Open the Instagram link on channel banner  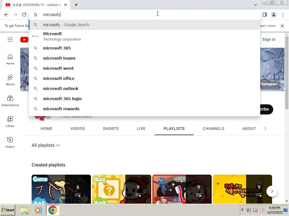pos(269,84)
